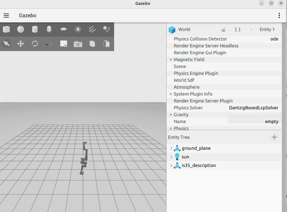The image size is (287, 212).
Task: Expand the Magnetic Field property
Action: (x=171, y=60)
